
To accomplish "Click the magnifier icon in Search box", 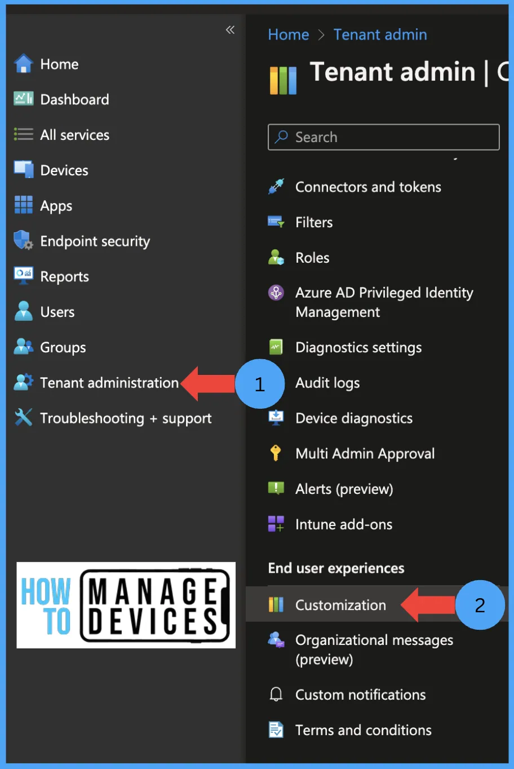I will [x=281, y=137].
